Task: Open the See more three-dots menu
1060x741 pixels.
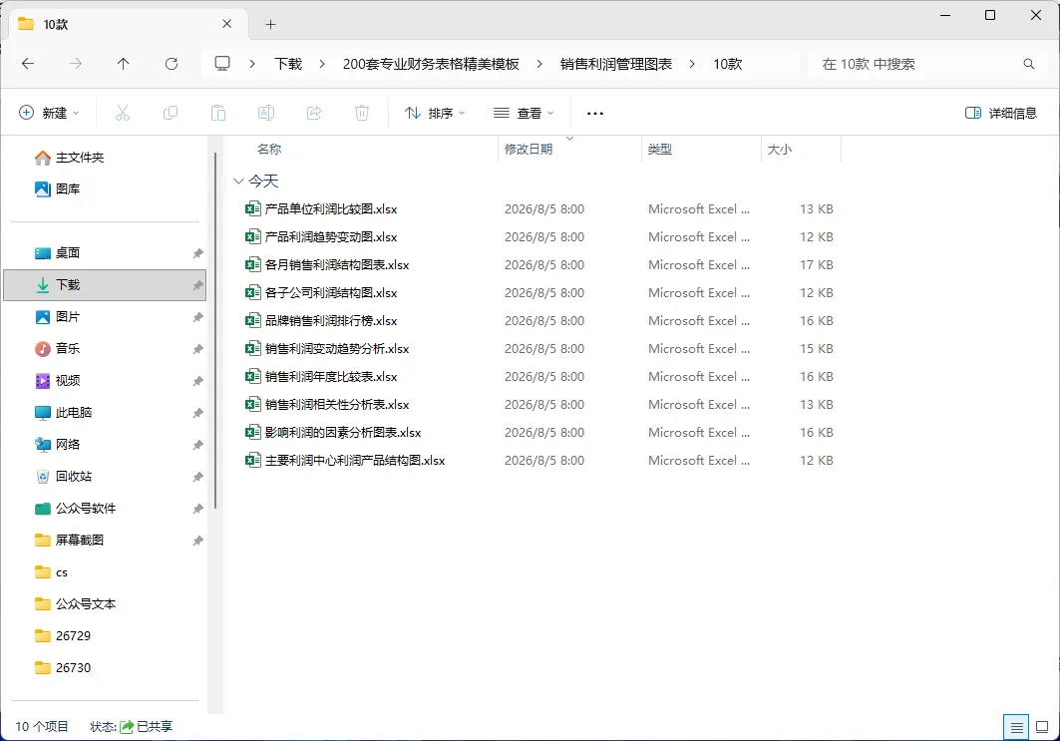Action: pyautogui.click(x=595, y=113)
